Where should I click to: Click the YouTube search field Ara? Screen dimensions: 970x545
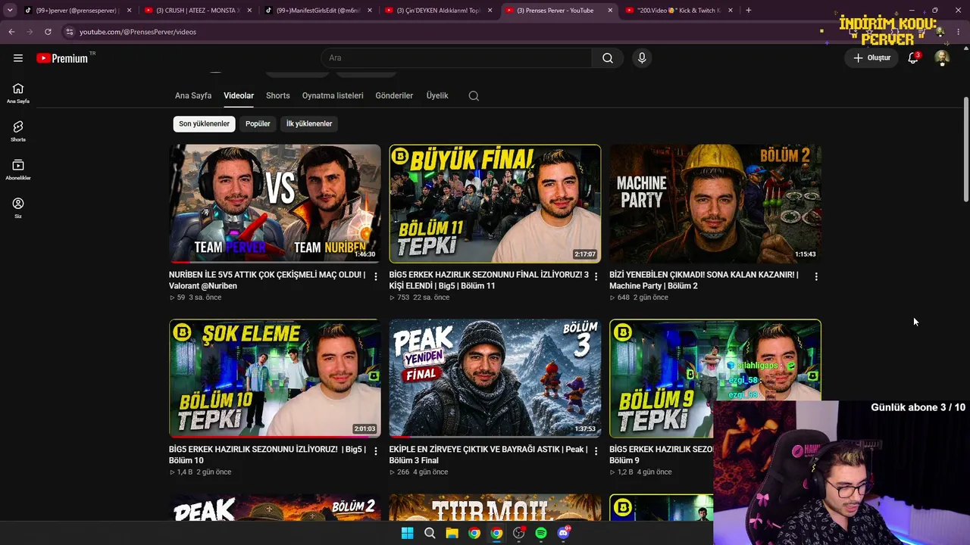click(x=456, y=58)
